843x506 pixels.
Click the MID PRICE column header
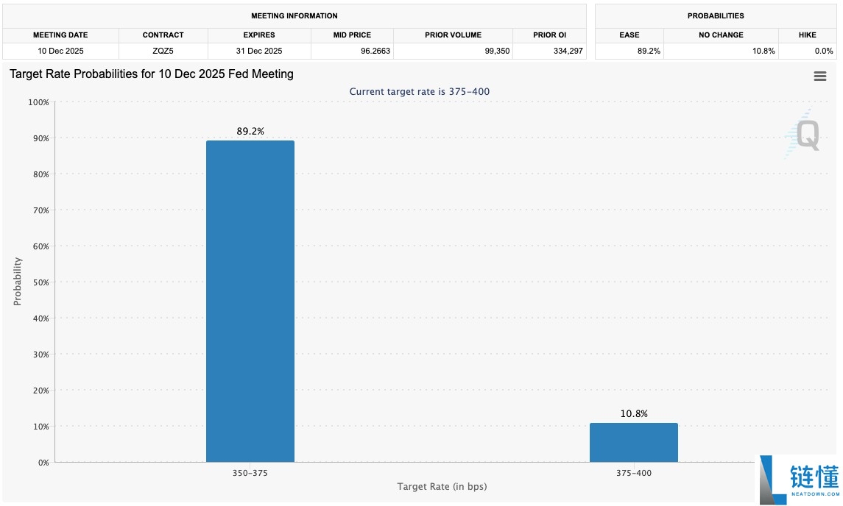pos(352,35)
